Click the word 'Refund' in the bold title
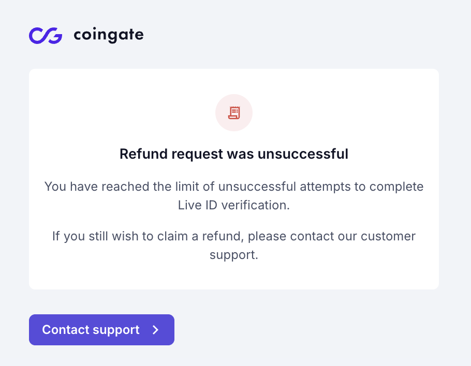Screen dimensions: 471x366 (143, 154)
